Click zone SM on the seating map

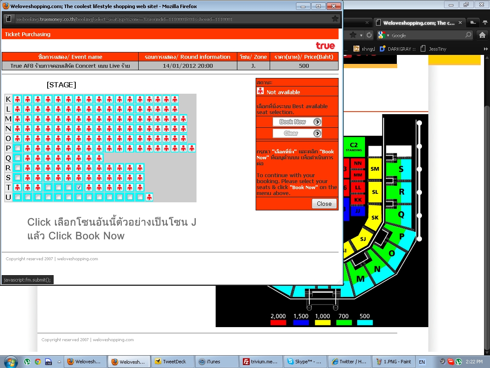pos(375,169)
